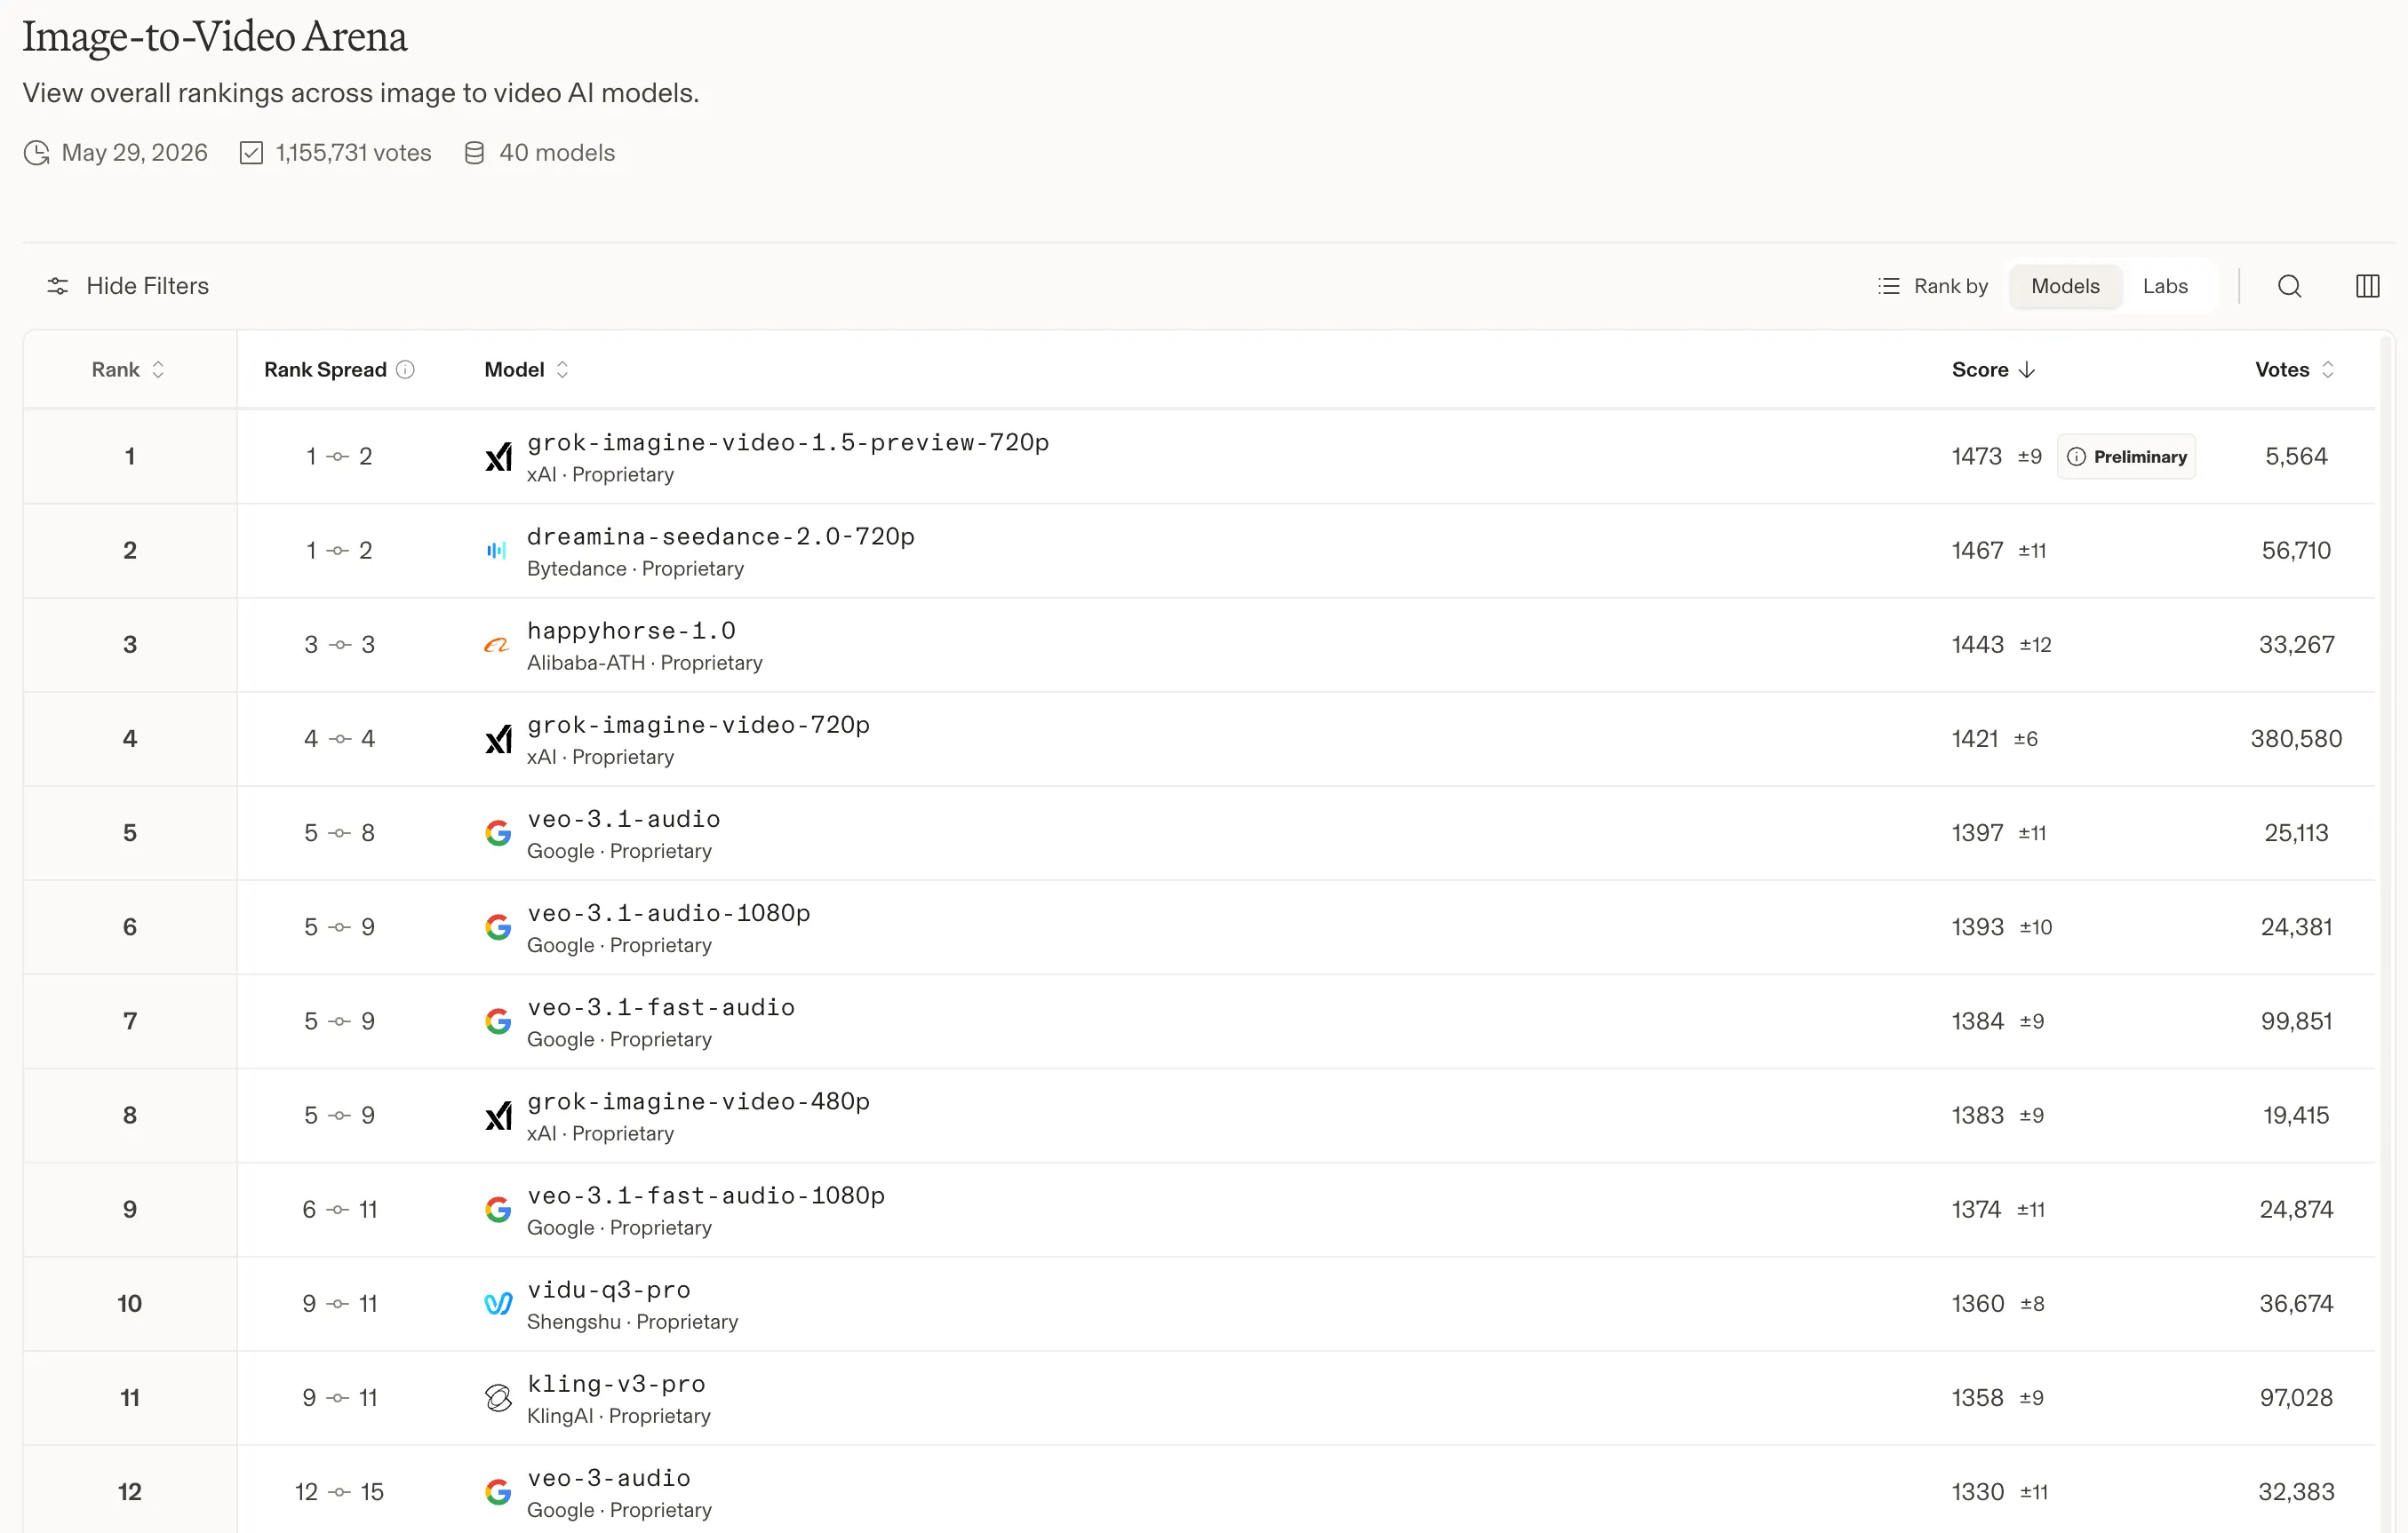Open the column layout icon
The image size is (2408, 1533).
click(x=2367, y=287)
